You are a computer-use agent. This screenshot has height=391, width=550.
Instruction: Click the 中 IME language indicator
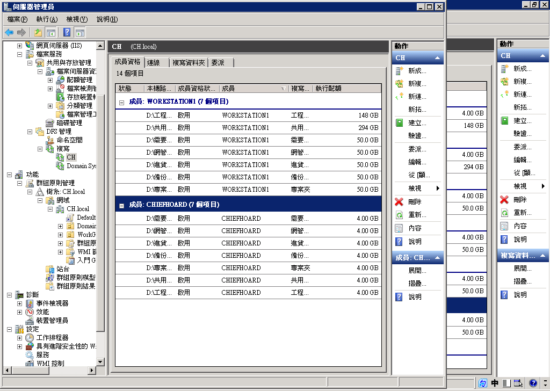(495, 383)
